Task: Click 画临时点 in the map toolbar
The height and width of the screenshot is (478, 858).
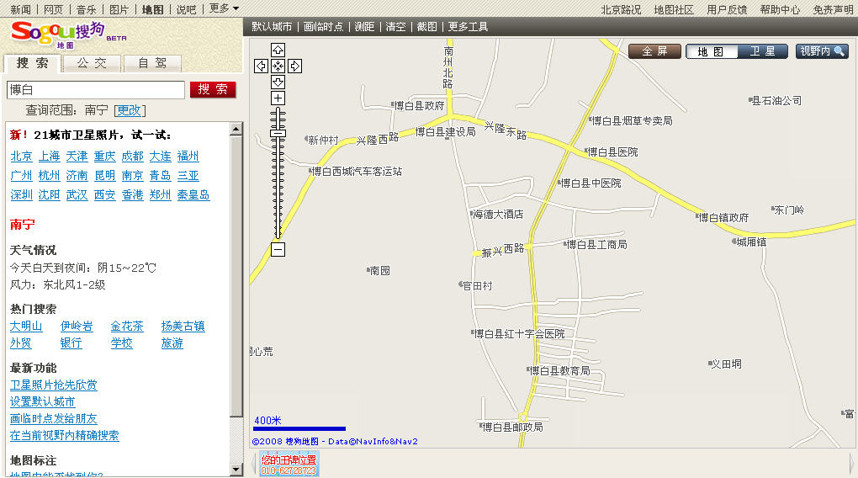Action: point(323,26)
